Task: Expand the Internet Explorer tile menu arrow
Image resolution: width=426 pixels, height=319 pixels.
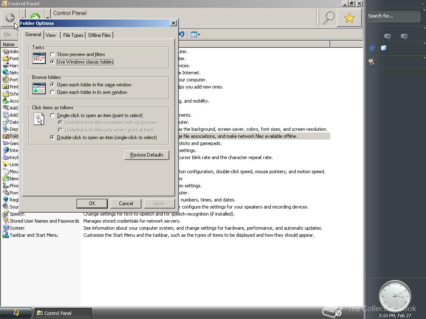Action: (424, 43)
